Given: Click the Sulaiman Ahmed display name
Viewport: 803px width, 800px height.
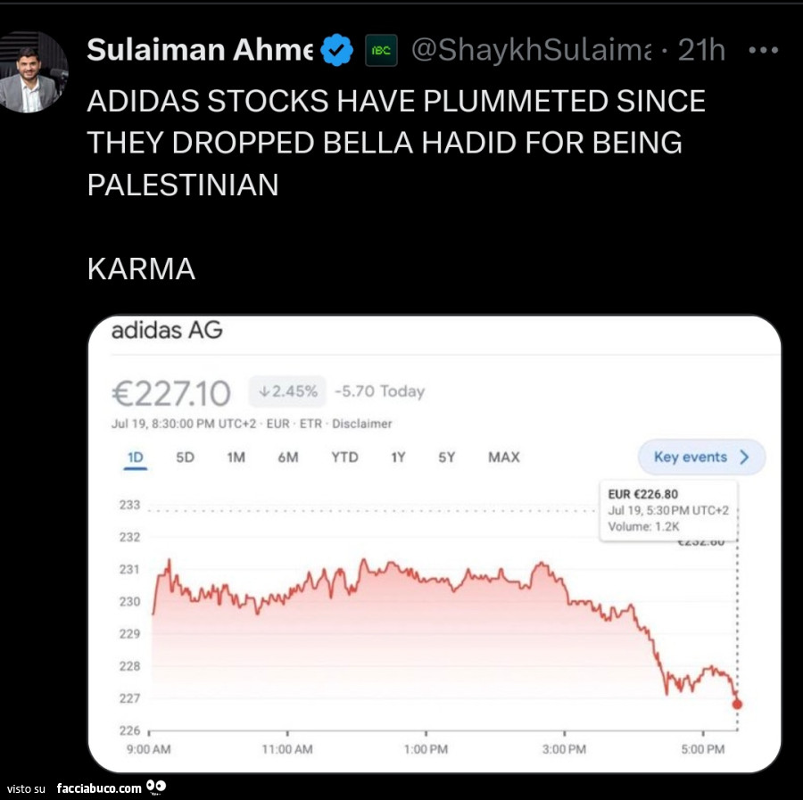Looking at the screenshot, I should (x=199, y=51).
